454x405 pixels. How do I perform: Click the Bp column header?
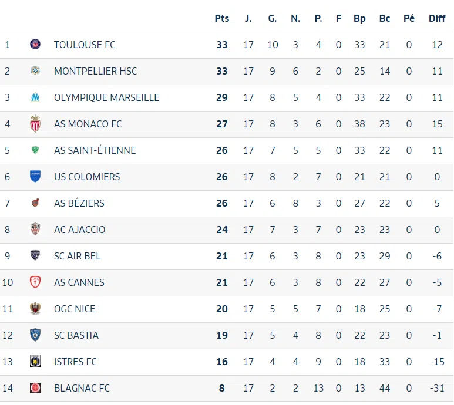click(x=359, y=18)
